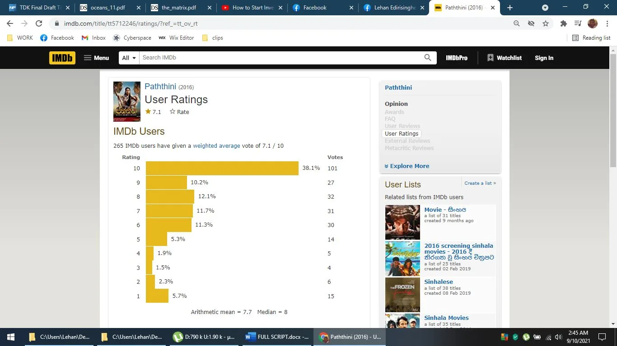
Task: Click the rating 10 bar
Action: (222, 168)
